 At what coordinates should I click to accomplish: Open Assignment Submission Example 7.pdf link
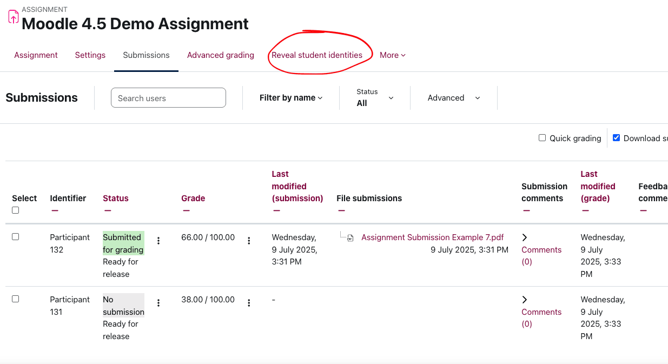coord(432,237)
